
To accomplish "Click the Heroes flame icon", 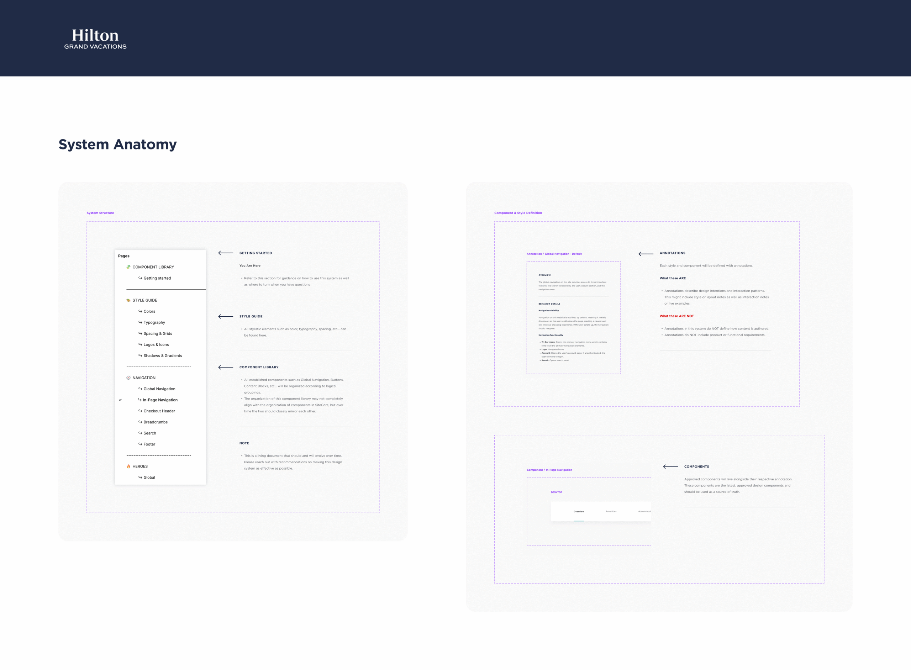I will pos(128,466).
